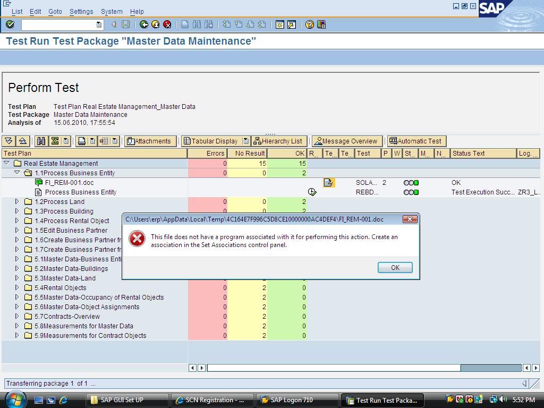
Task: Expand the 5.7Contracts-Overview node
Action: pos(16,316)
